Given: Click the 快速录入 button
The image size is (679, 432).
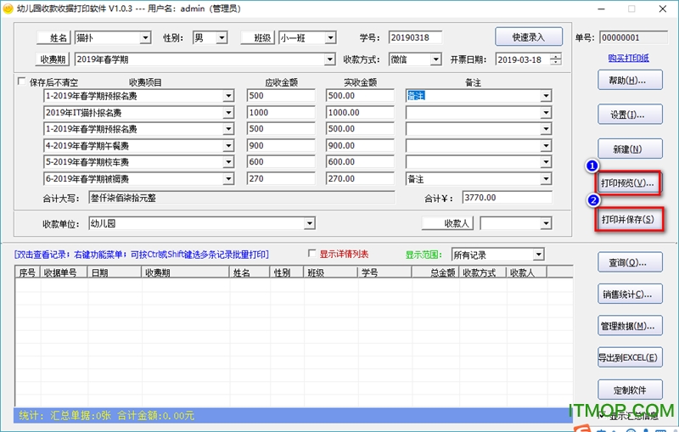Looking at the screenshot, I should [529, 37].
